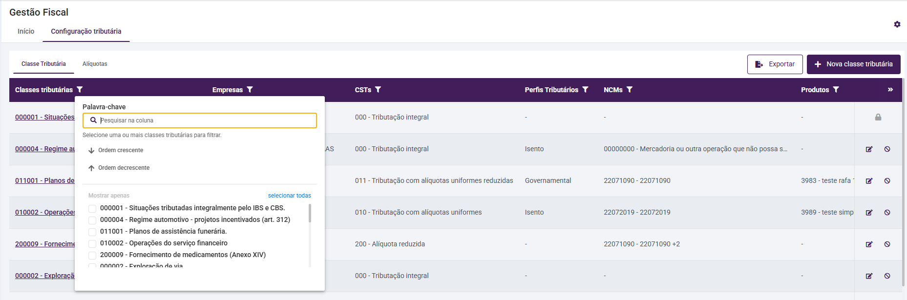Click the Produtos column filter icon
Image resolution: width=907 pixels, height=300 pixels.
click(x=836, y=90)
